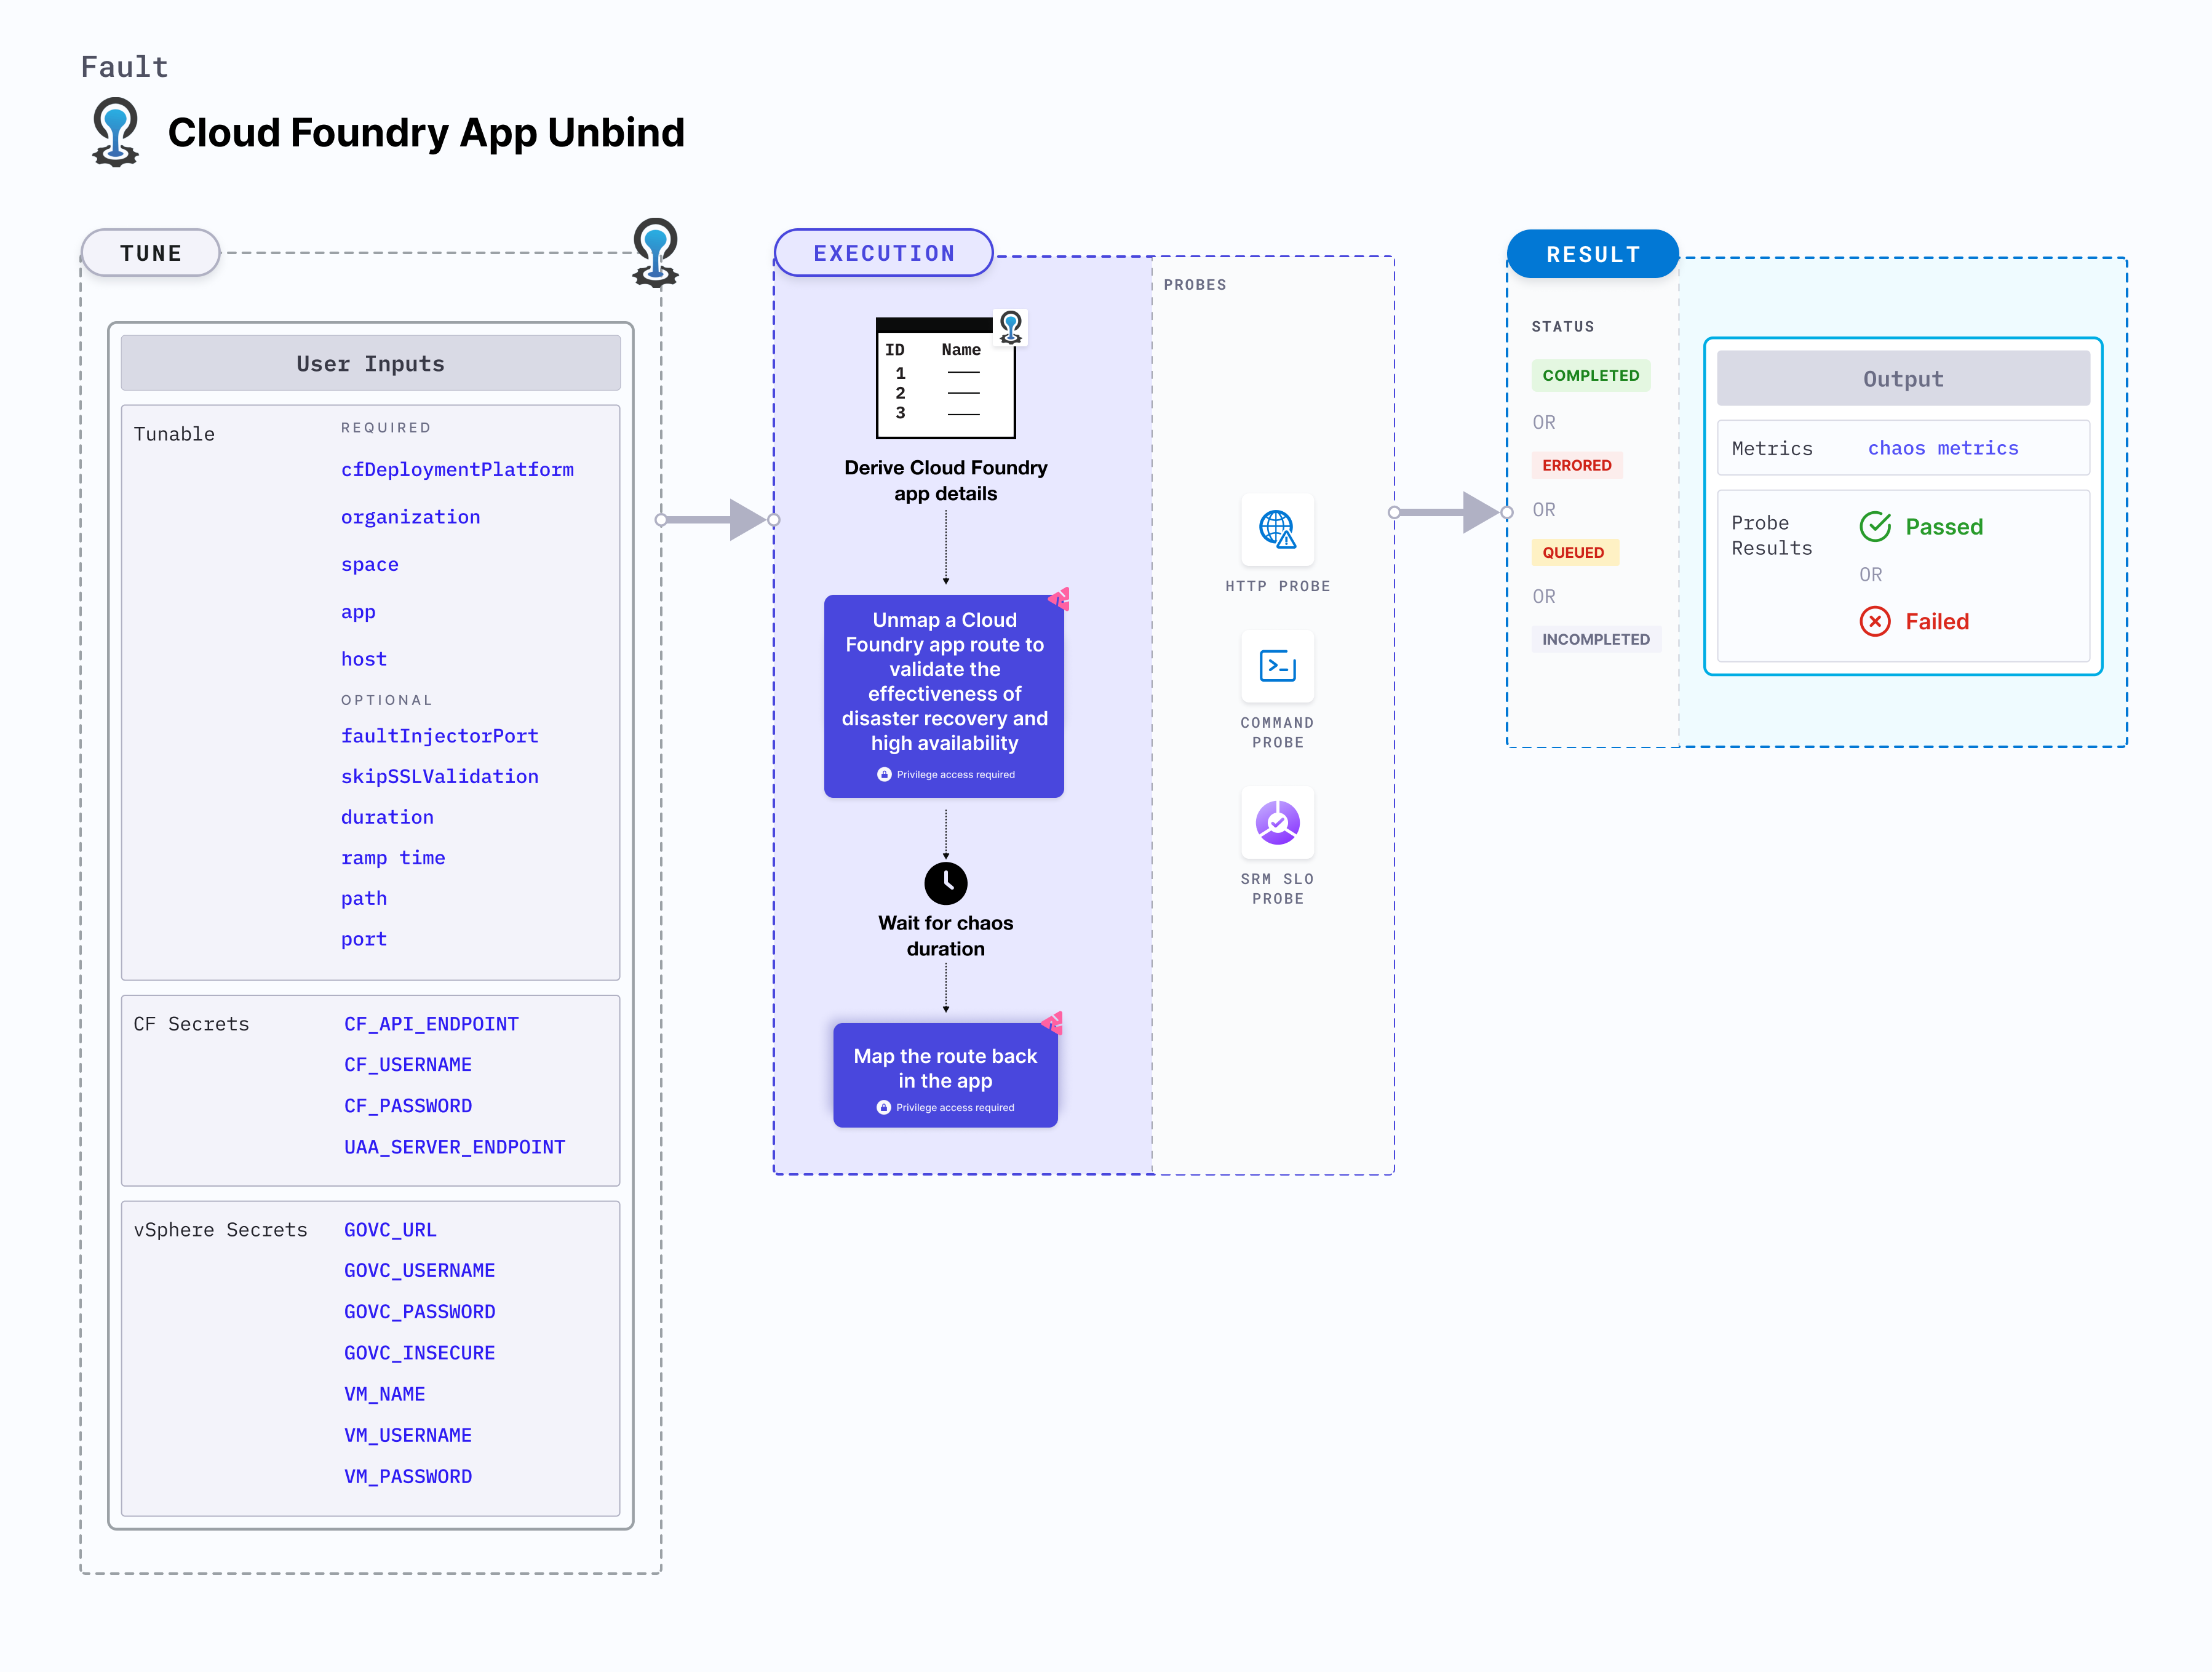Click the 'vSphere Secrets' section label
Image resolution: width=2212 pixels, height=1672 pixels.
(x=220, y=1230)
